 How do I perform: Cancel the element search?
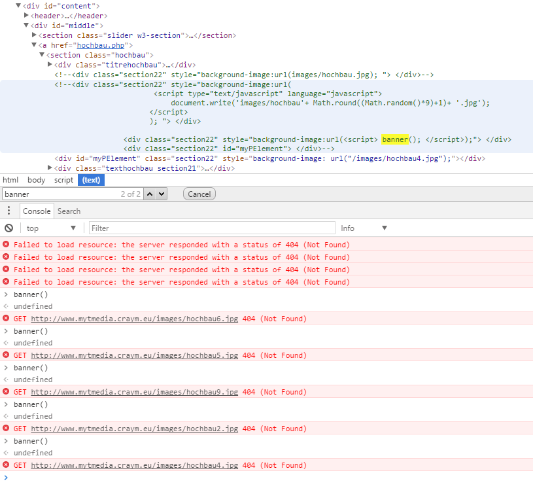coord(199,194)
